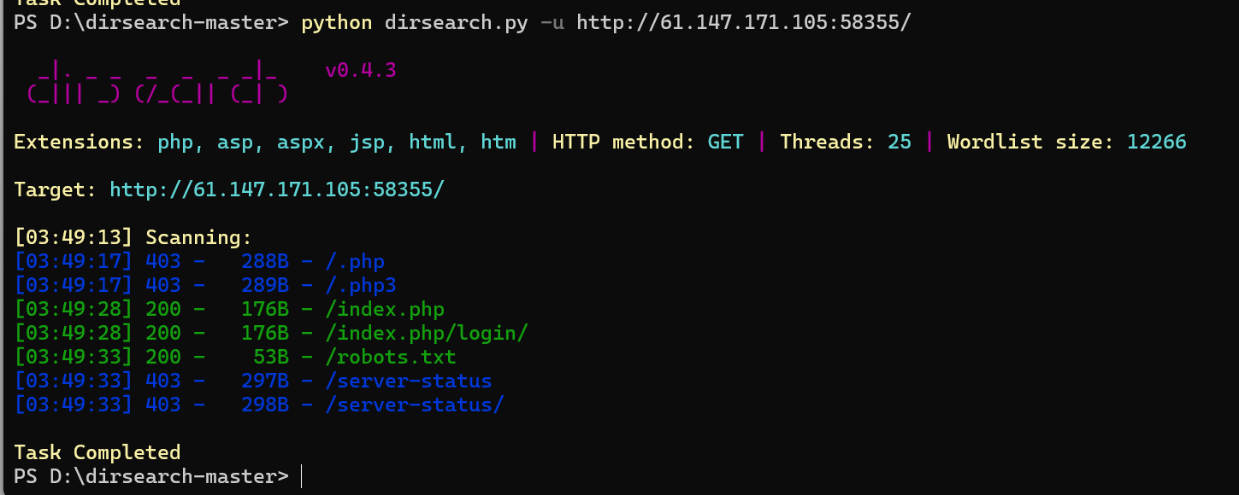Viewport: 1239px width, 495px height.
Task: Select the /server-status/ result with trailing slash
Action: [x=259, y=405]
